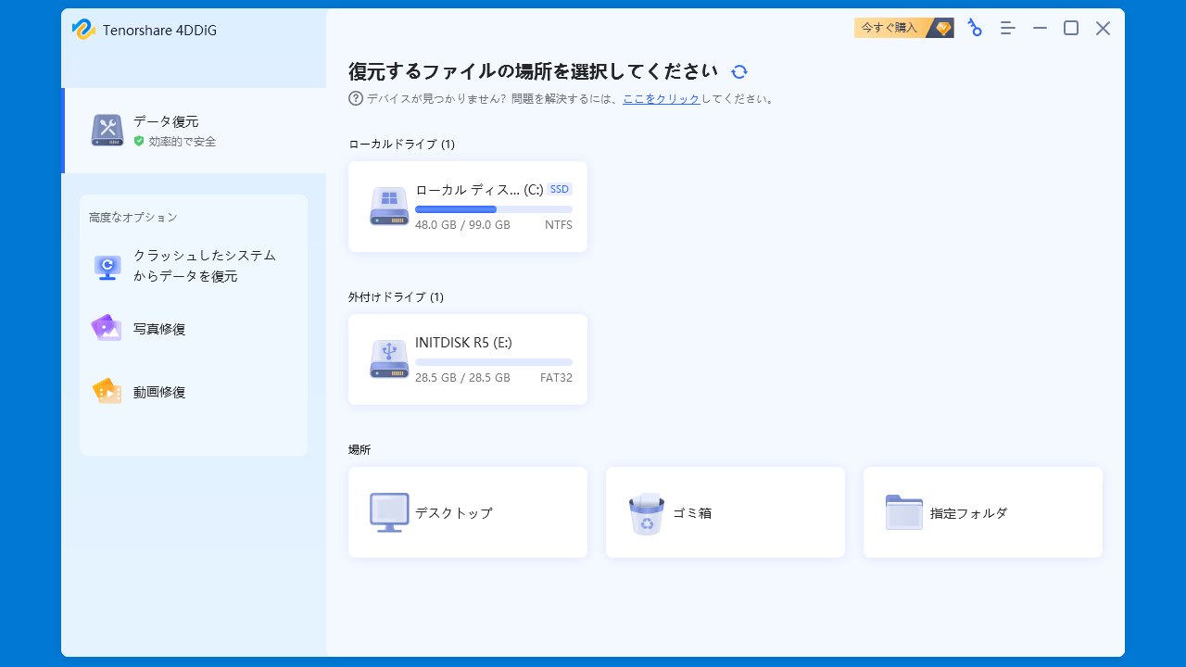
Task: Click the デスクトップ monitor icon
Action: click(x=389, y=512)
